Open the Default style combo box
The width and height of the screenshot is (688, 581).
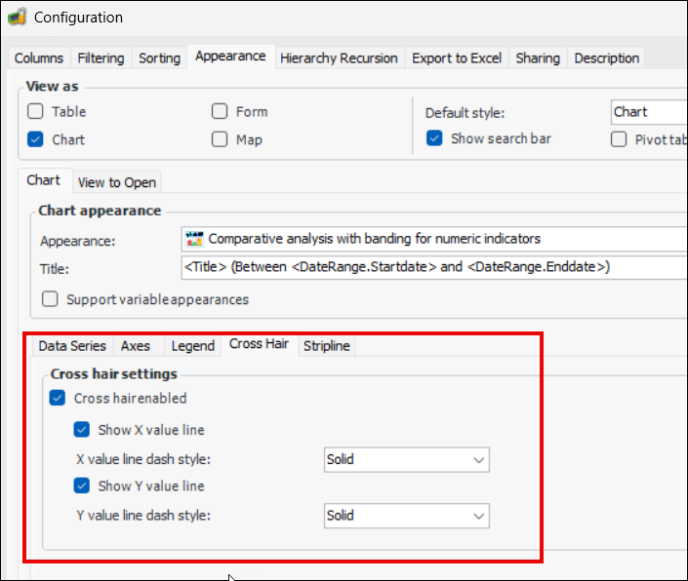click(x=648, y=112)
